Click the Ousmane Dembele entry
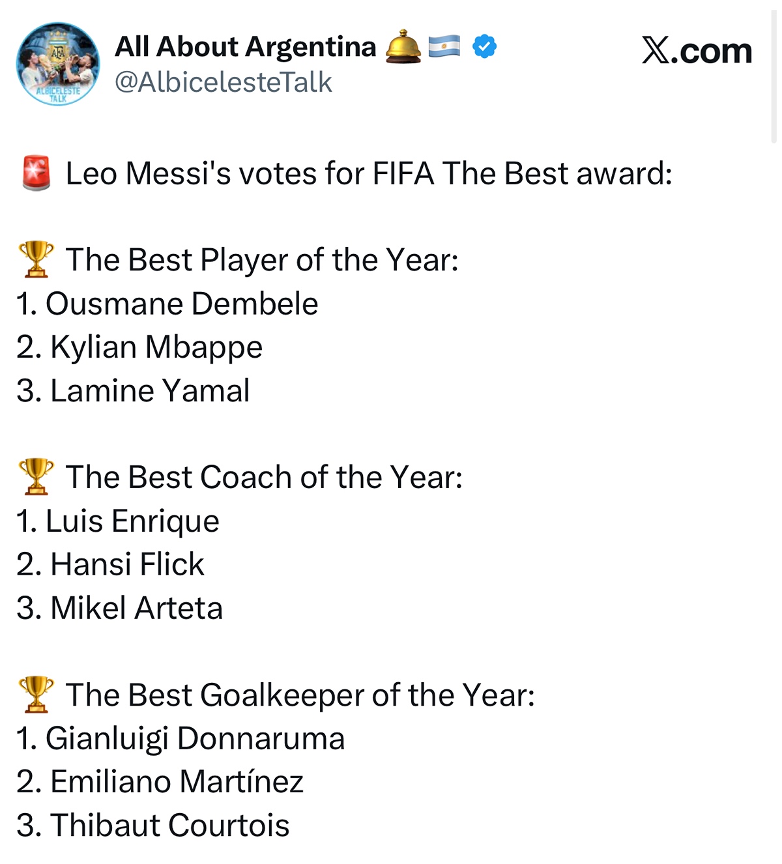The image size is (782, 864). pyautogui.click(x=168, y=304)
